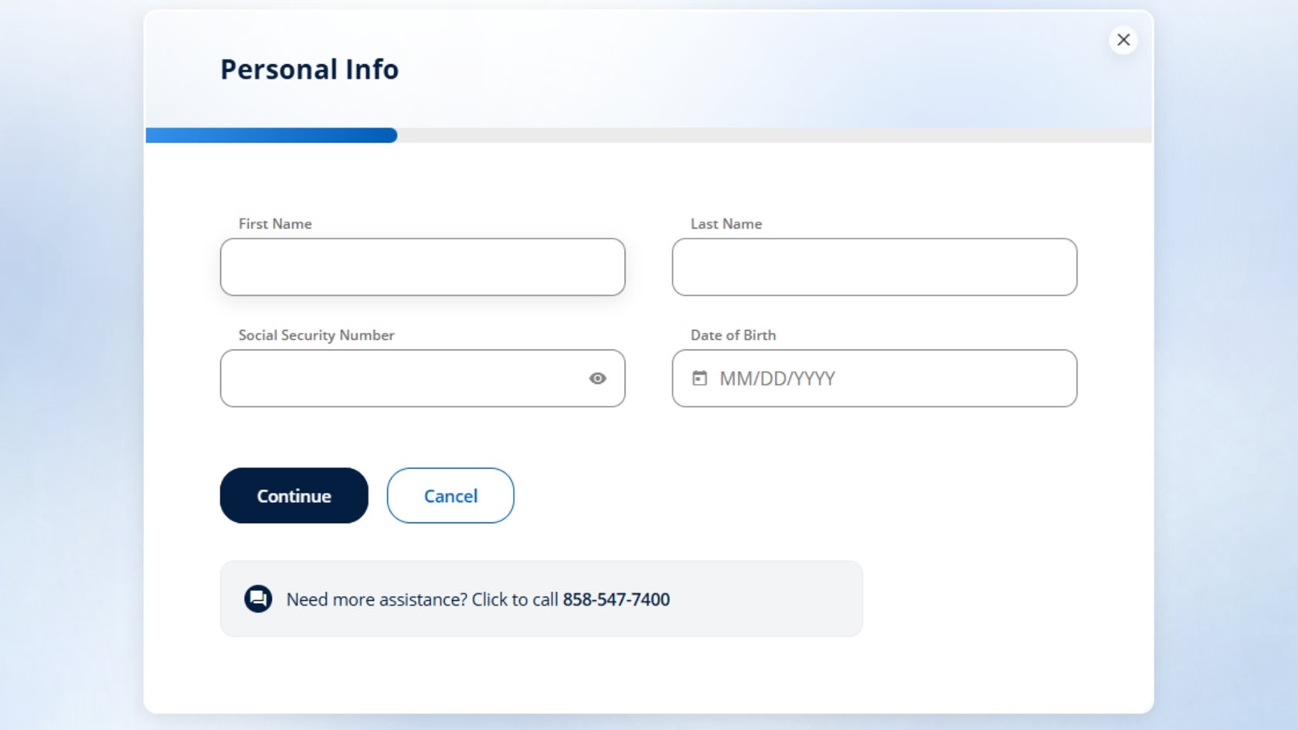The image size is (1298, 730).
Task: Click the Social Security Number label
Action: pyautogui.click(x=316, y=335)
